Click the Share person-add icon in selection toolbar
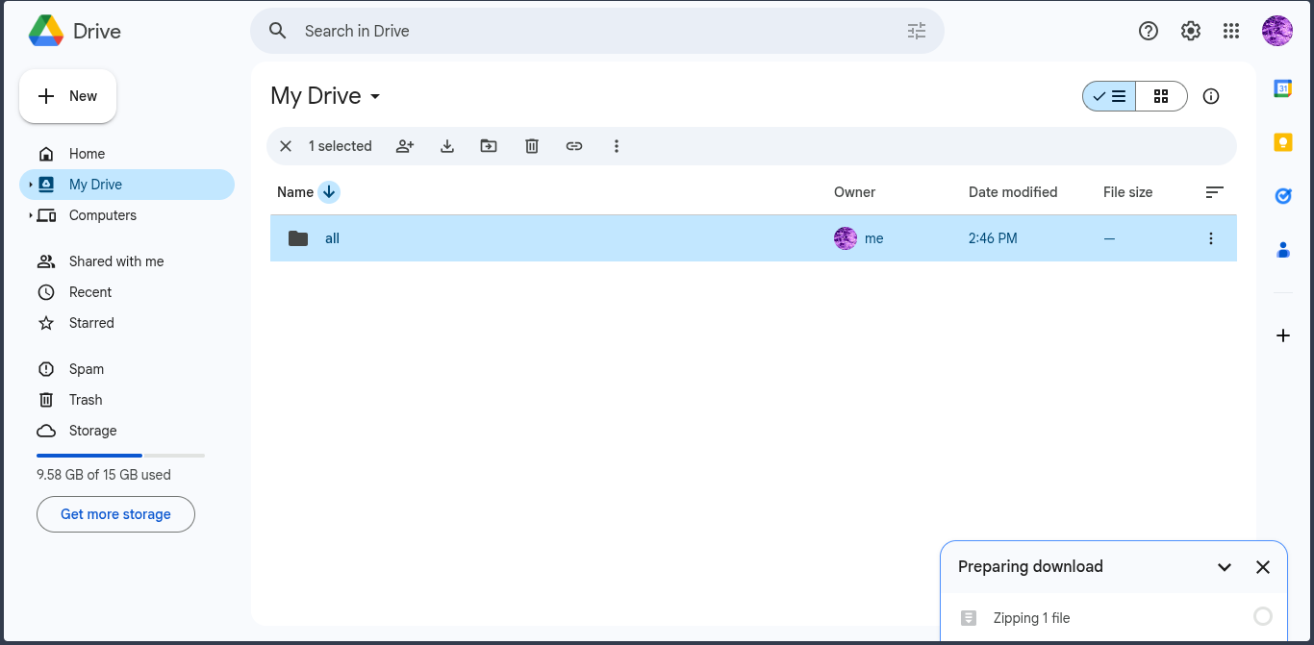Viewport: 1314px width, 645px height. pyautogui.click(x=405, y=146)
